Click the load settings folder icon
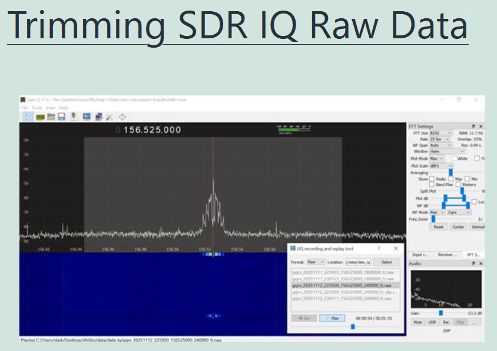 click(51, 117)
